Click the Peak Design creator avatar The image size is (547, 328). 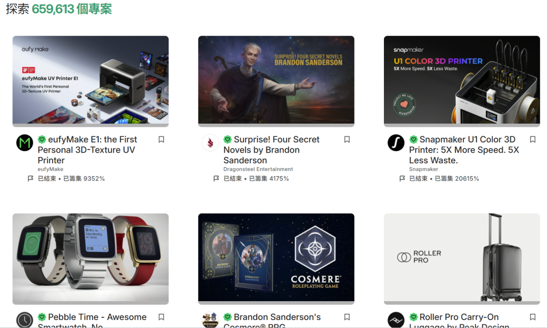click(396, 319)
